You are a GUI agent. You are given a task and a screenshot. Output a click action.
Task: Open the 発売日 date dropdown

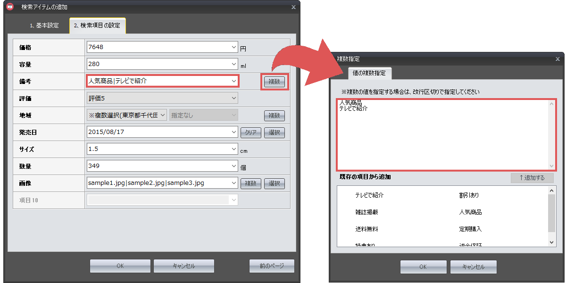[234, 132]
